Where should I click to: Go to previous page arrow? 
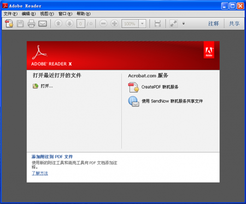click(58, 23)
